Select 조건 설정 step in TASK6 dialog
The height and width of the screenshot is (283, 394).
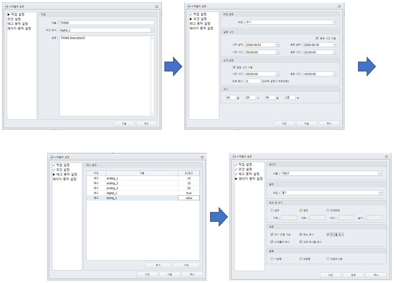tap(14, 19)
